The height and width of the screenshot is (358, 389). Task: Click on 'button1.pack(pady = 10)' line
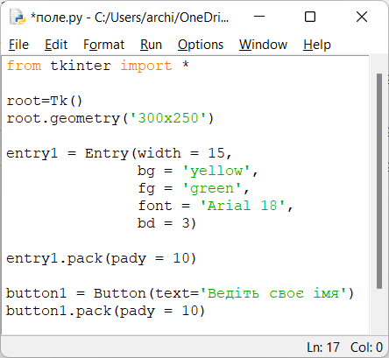[x=105, y=311]
